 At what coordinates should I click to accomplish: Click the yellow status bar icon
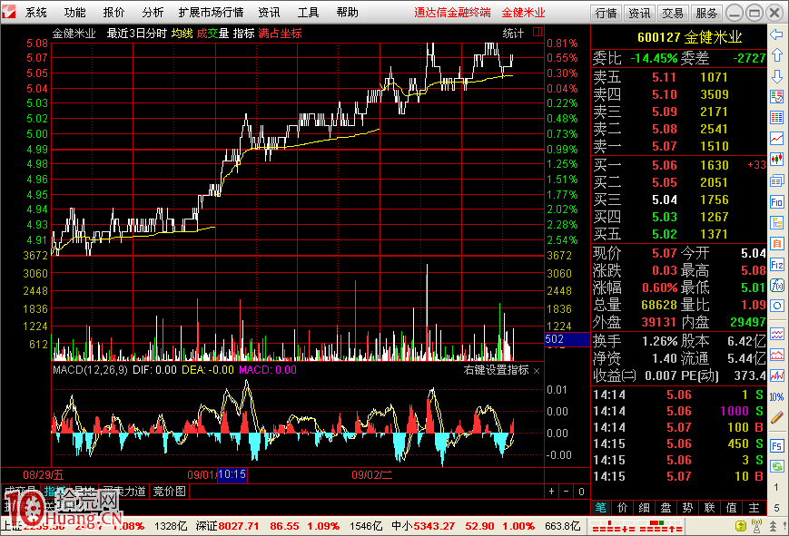point(740,526)
